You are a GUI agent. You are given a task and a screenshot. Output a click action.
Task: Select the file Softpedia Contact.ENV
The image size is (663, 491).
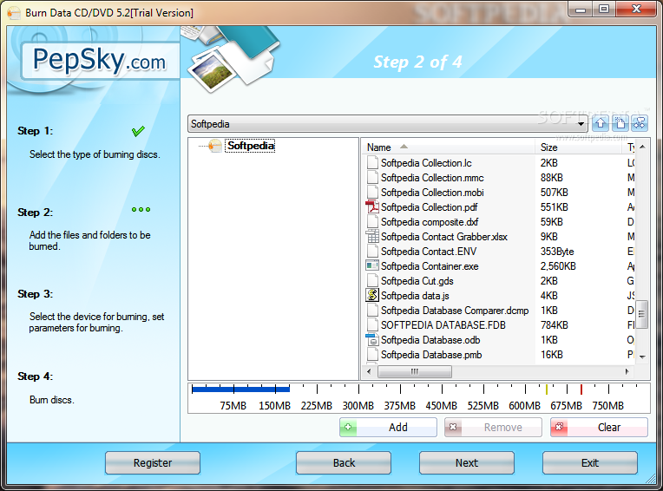[x=429, y=252]
